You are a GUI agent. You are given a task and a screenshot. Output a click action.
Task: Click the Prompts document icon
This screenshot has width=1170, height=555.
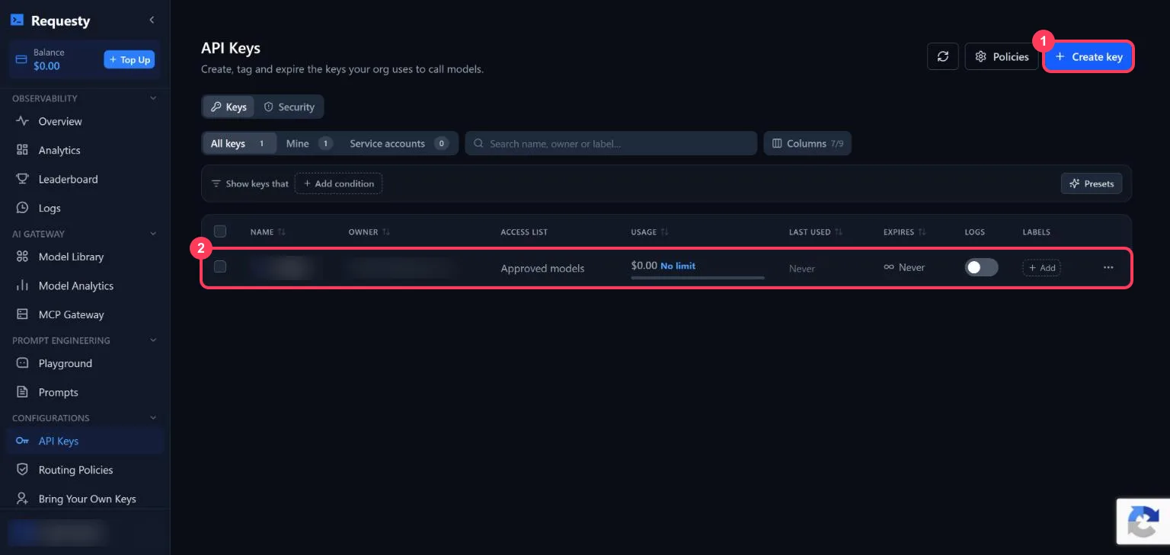(x=22, y=392)
